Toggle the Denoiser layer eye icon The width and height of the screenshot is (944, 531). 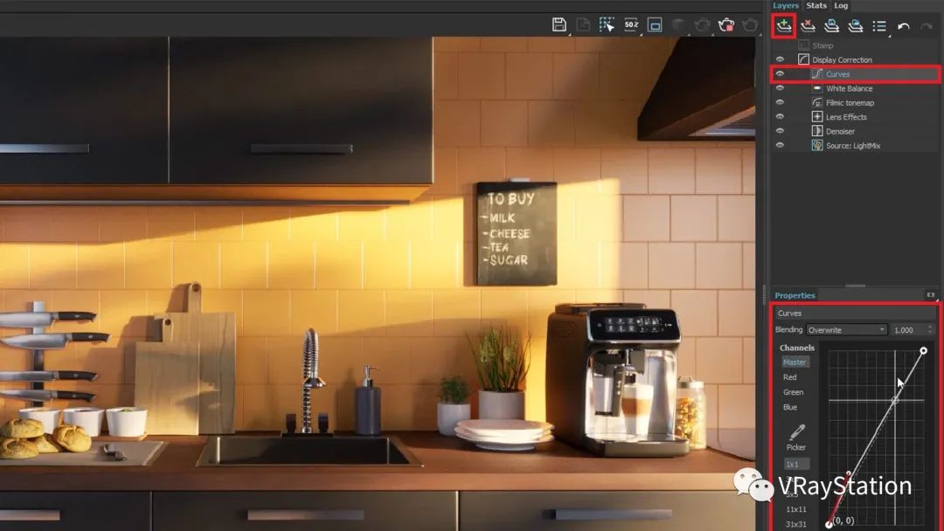pyautogui.click(x=780, y=131)
